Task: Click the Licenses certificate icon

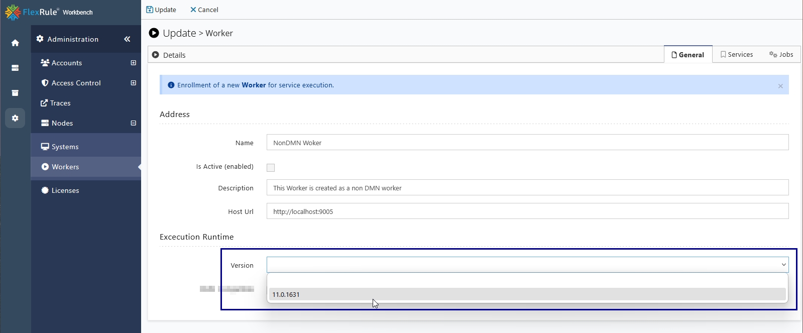Action: 45,190
